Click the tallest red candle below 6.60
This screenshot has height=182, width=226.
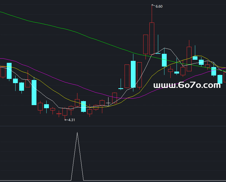[152, 38]
